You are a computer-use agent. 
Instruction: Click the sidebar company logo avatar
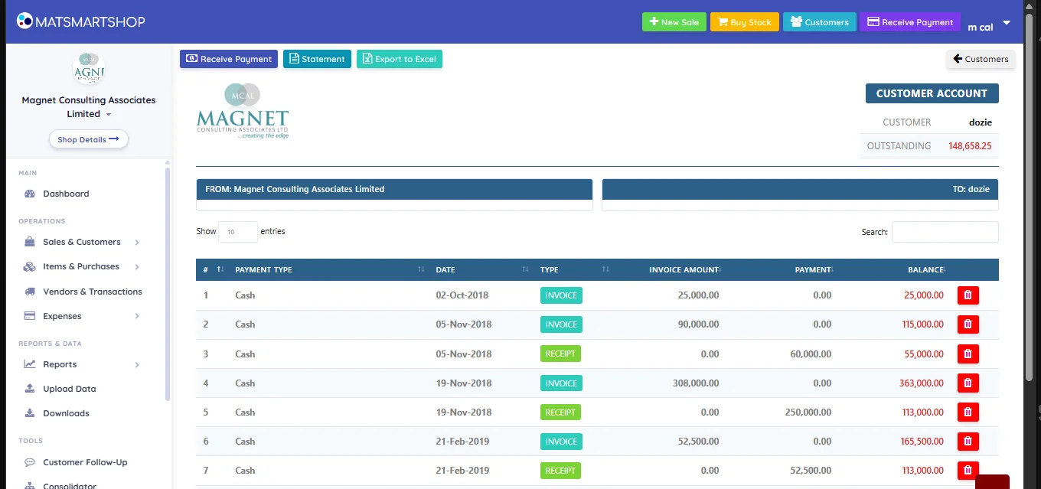click(x=88, y=69)
